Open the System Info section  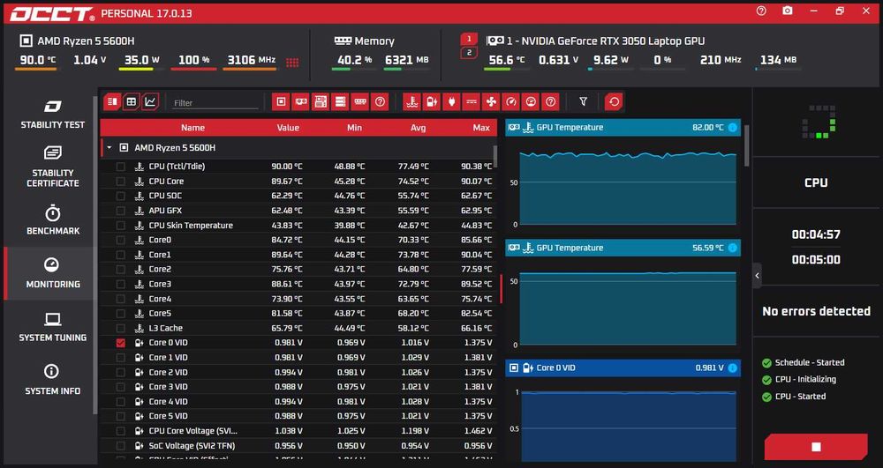coord(52,380)
